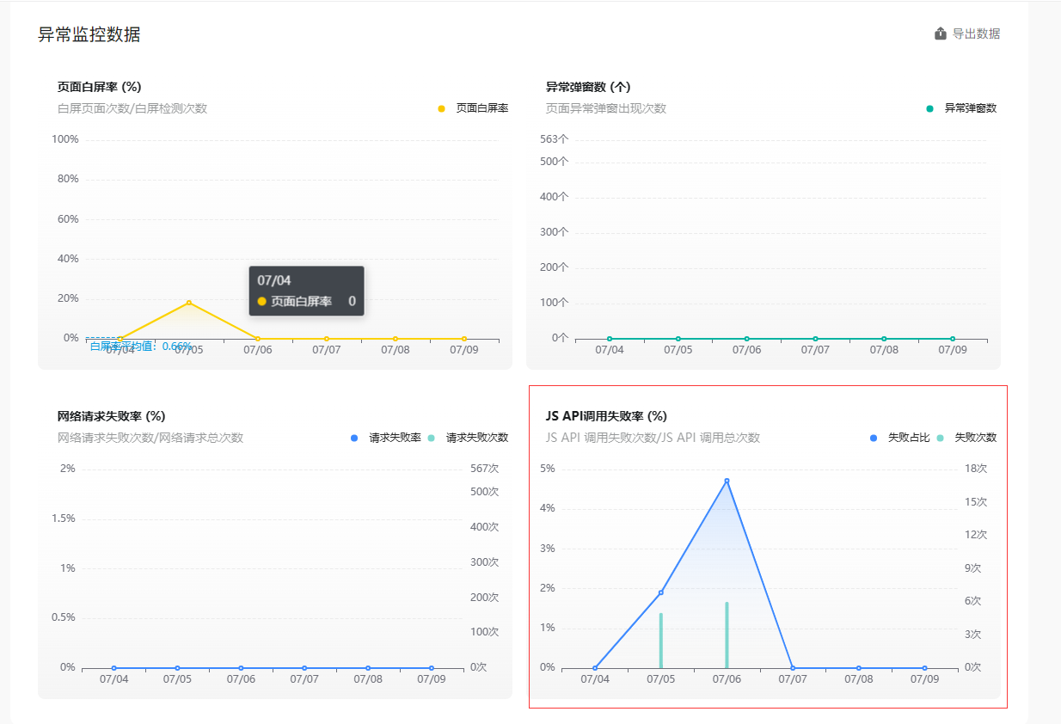The width and height of the screenshot is (1061, 724).
Task: Click the 白屏率平均值 average label
Action: (141, 347)
